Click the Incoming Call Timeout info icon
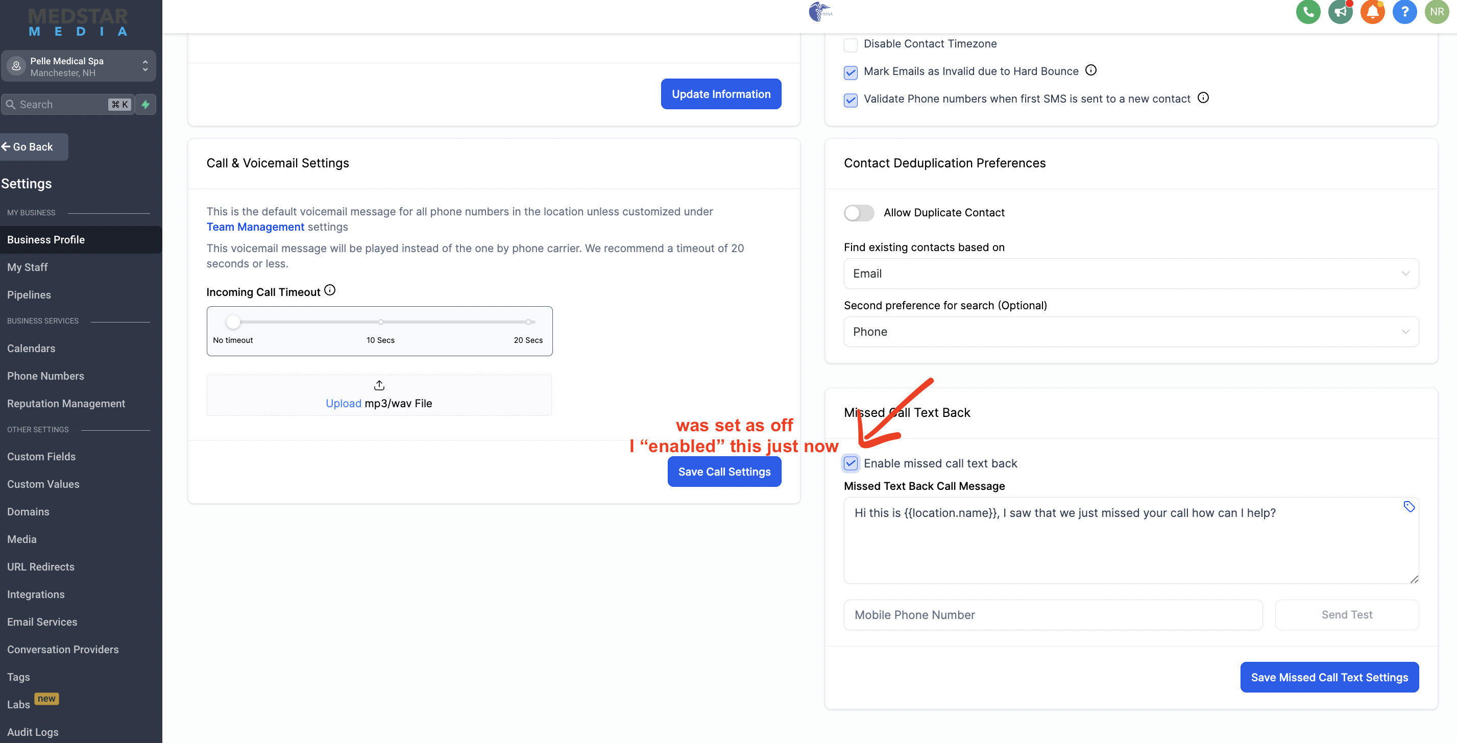Screen dimensions: 1457x743 point(330,291)
